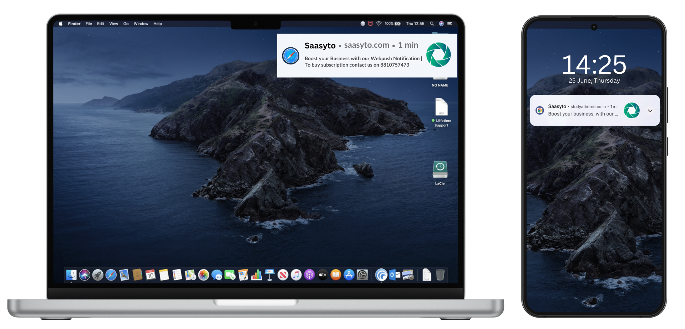The width and height of the screenshot is (685, 329).
Task: Launch Siri from the dock
Action: (85, 275)
